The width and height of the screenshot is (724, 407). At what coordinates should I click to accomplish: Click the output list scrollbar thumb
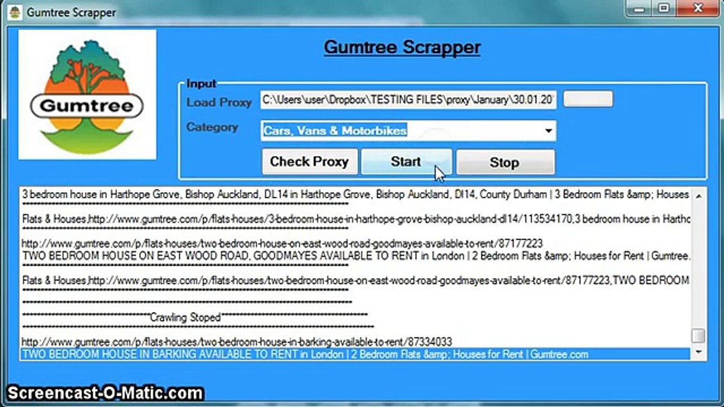699,336
